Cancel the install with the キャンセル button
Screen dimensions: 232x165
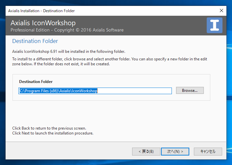208,152
